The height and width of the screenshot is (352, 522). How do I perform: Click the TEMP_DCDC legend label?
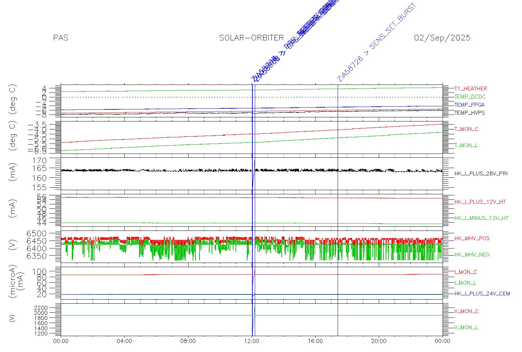pyautogui.click(x=470, y=97)
